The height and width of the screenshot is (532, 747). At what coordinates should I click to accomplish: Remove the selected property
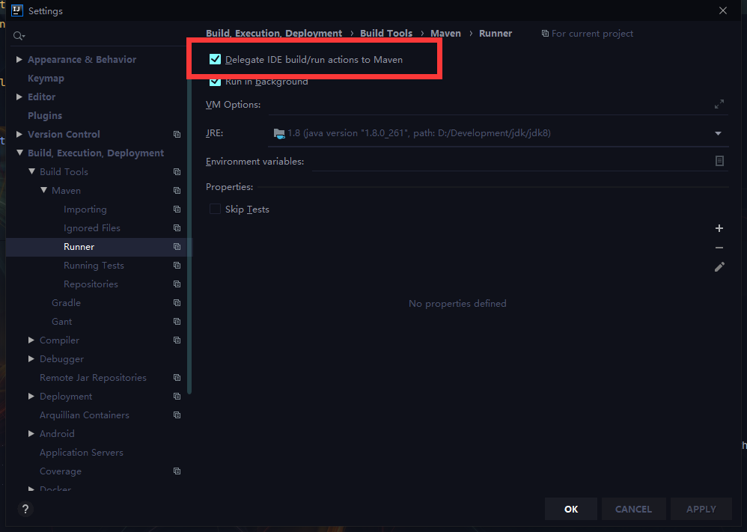[719, 247]
